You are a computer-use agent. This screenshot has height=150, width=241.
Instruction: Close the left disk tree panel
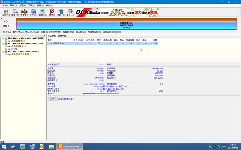point(45,36)
